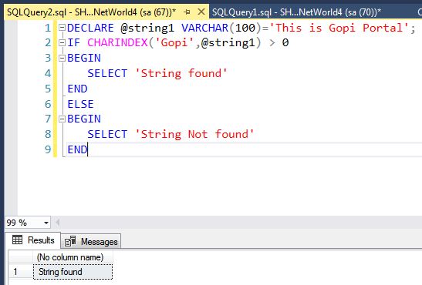Screen dimensions: 422x285
Task: Select the SQLQuery2.sql tab
Action: tap(91, 12)
